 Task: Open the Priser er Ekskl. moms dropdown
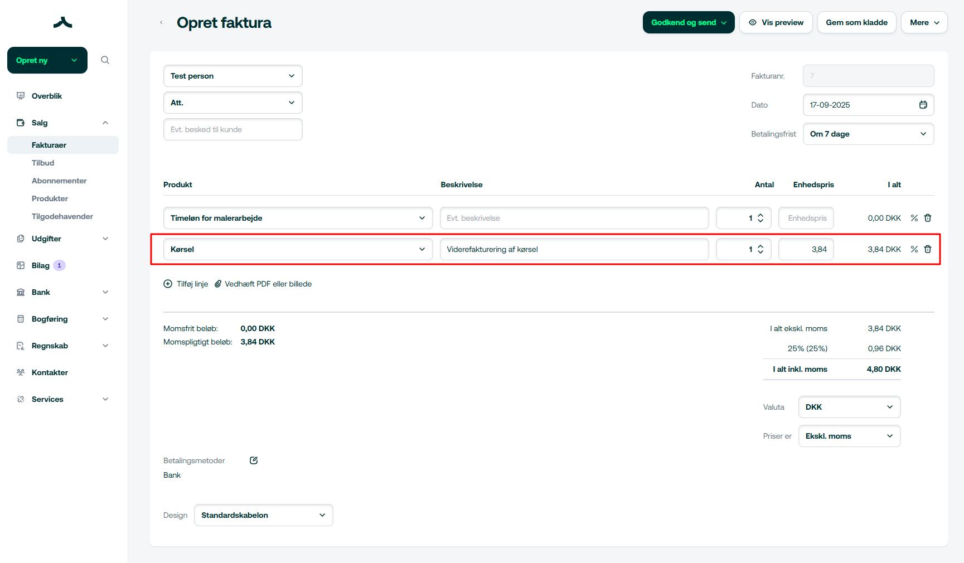click(850, 436)
